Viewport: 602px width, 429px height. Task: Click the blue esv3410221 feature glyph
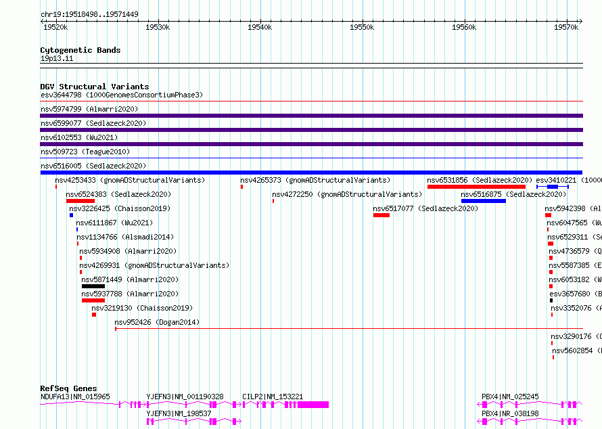(553, 187)
